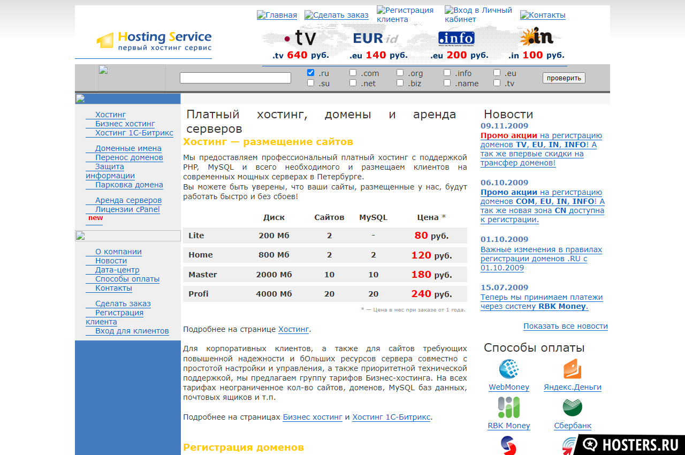Open Сделать заказ sidebar link
Image resolution: width=685 pixels, height=455 pixels.
123,304
